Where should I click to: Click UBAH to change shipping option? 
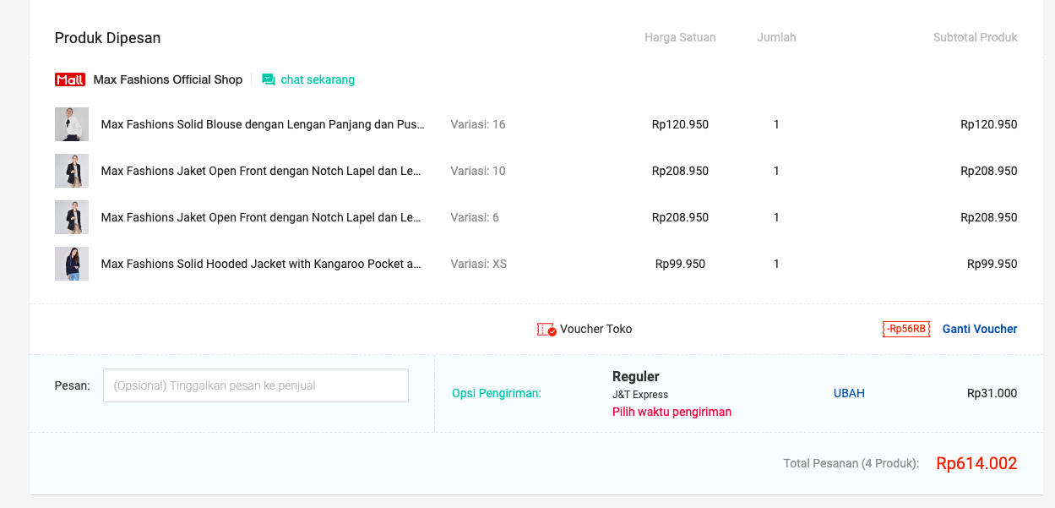click(849, 393)
